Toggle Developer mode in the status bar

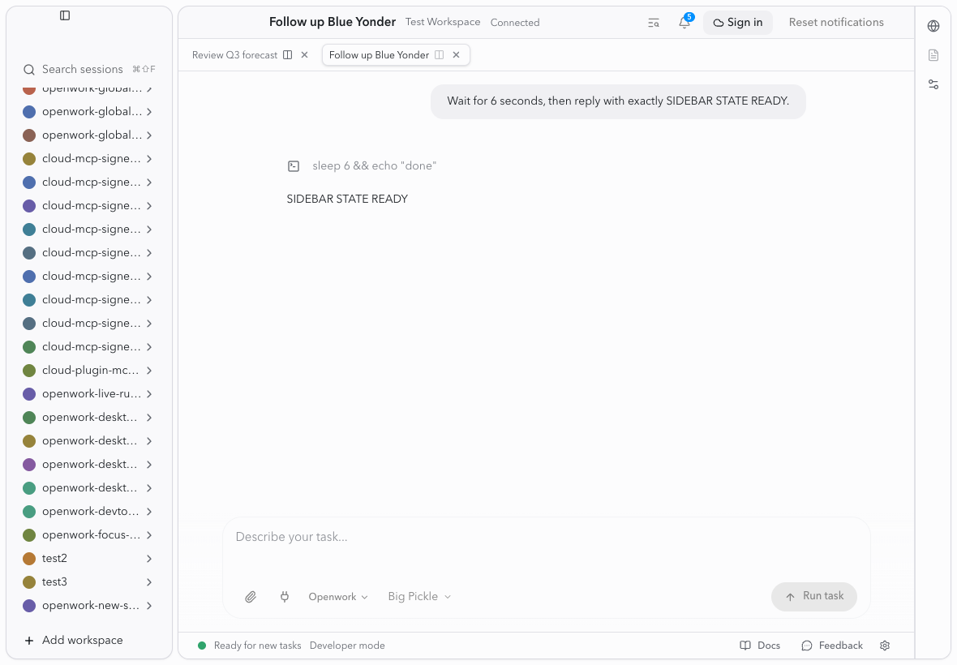click(347, 646)
